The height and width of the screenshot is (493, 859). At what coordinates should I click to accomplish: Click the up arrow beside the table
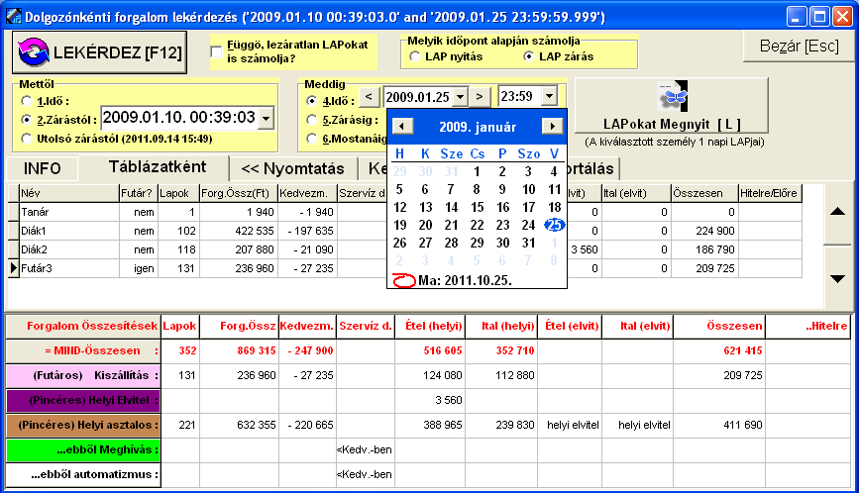coord(837,212)
